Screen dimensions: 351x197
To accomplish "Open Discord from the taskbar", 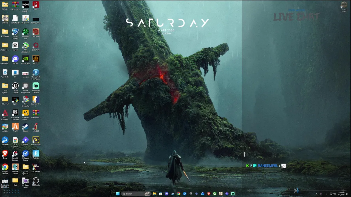I will [x=166, y=194].
